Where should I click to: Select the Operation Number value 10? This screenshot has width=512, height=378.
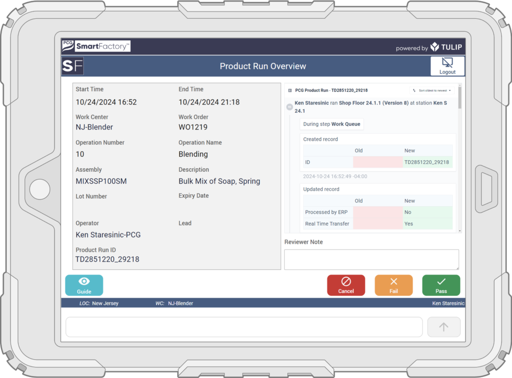click(x=80, y=154)
